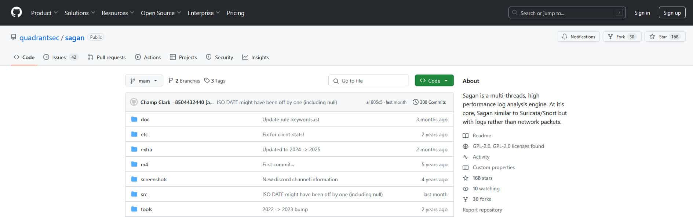
Task: Expand the Resources menu
Action: point(118,13)
